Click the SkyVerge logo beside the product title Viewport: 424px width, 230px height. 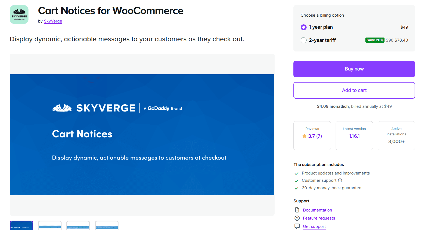click(19, 14)
